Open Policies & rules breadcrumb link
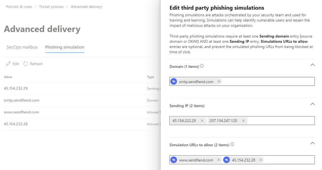This screenshot has height=170, width=322. 19,7
